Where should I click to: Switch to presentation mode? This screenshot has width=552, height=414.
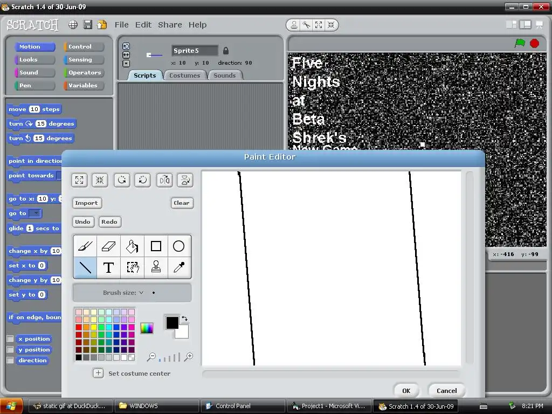[539, 25]
